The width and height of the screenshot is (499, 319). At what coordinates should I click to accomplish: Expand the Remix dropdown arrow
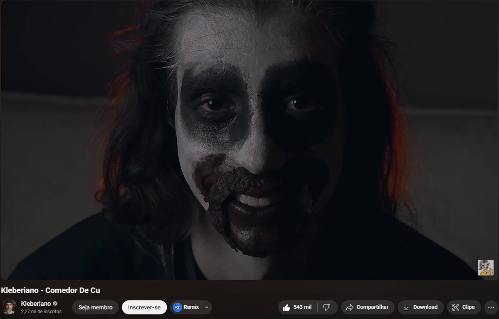tap(207, 307)
